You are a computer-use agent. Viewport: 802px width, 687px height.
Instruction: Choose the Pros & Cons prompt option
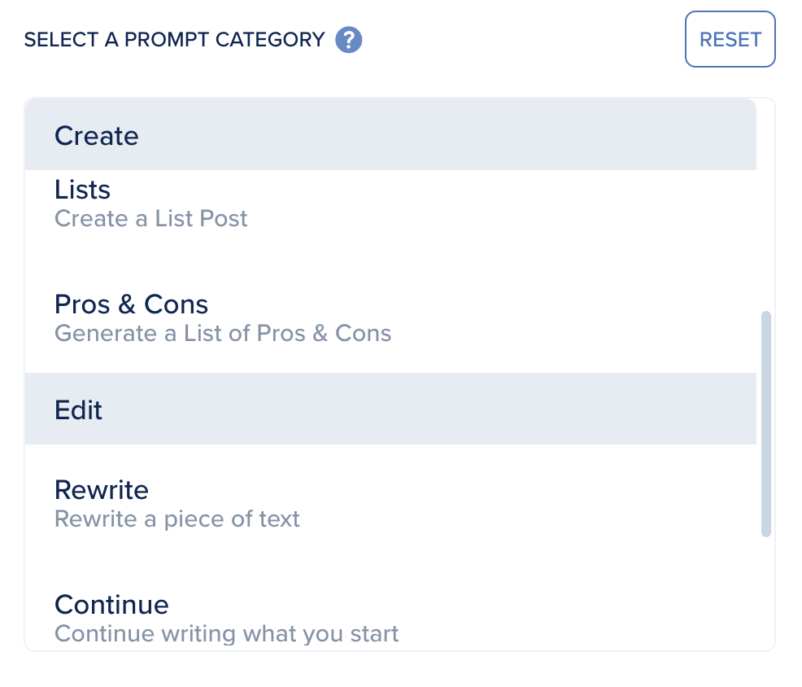(131, 304)
